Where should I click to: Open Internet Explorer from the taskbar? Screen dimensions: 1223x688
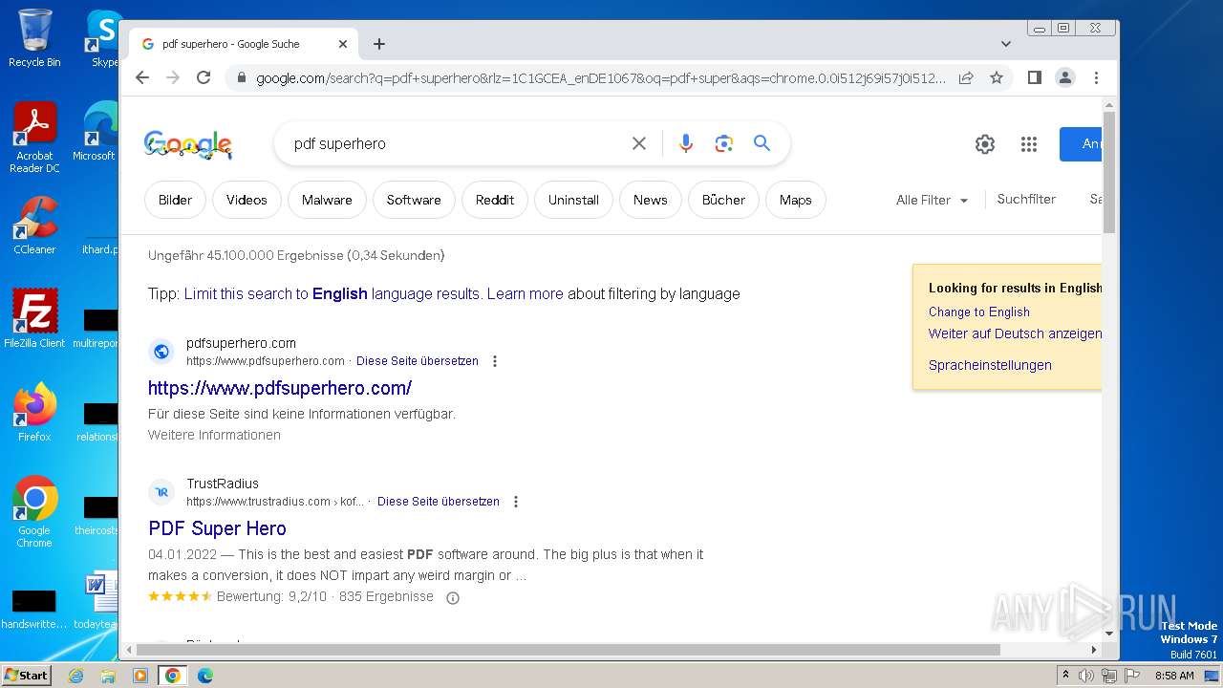(75, 676)
